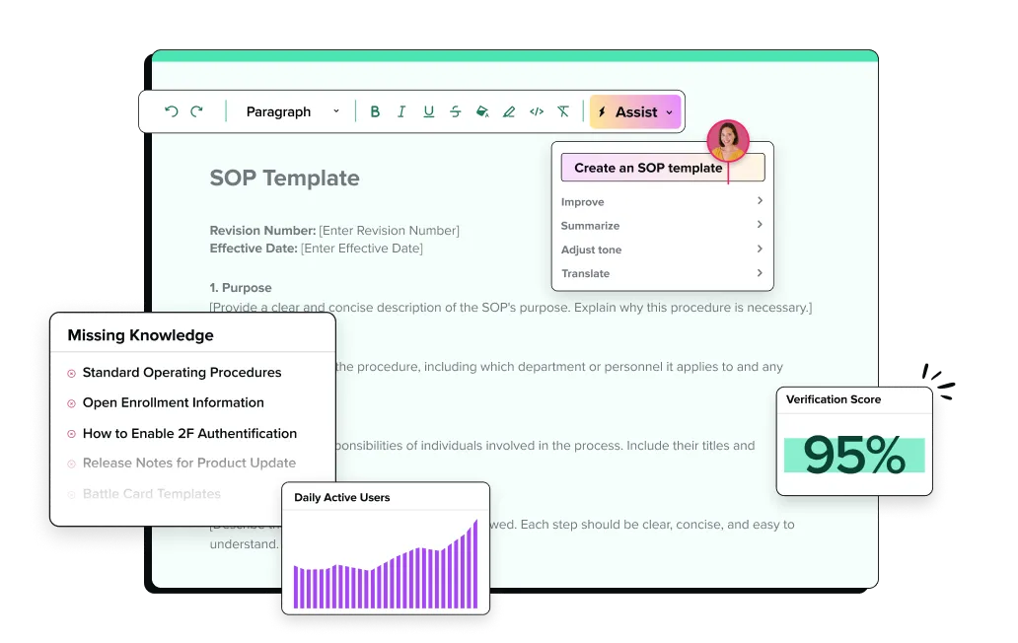Viewport: 1018px width, 643px height.
Task: Apply italic formatting
Action: (x=401, y=111)
